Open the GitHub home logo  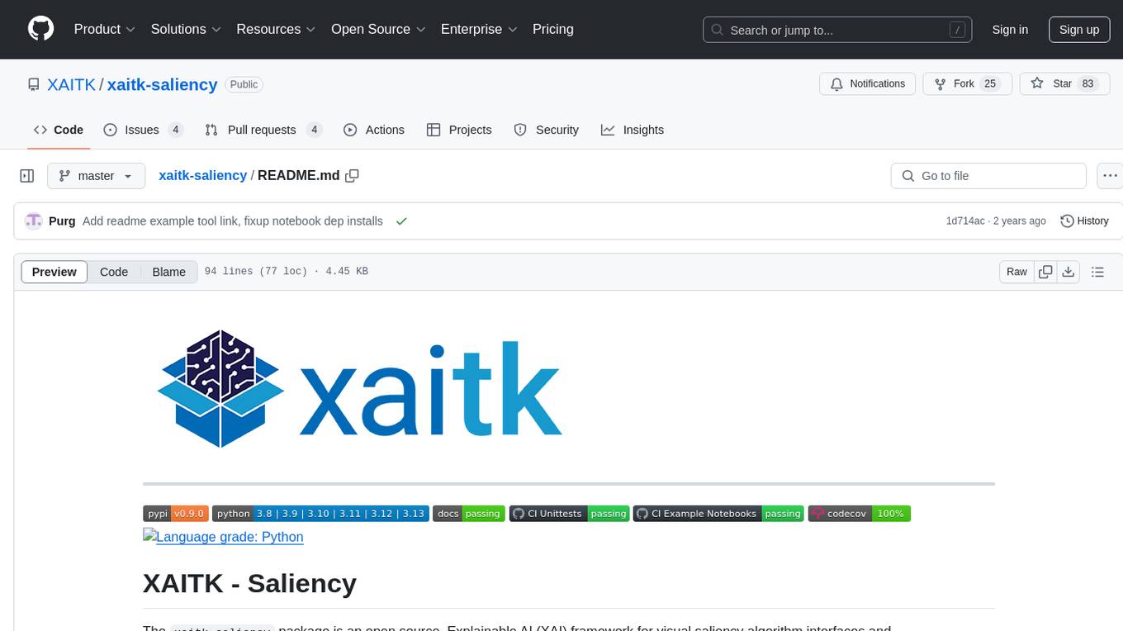(x=40, y=29)
